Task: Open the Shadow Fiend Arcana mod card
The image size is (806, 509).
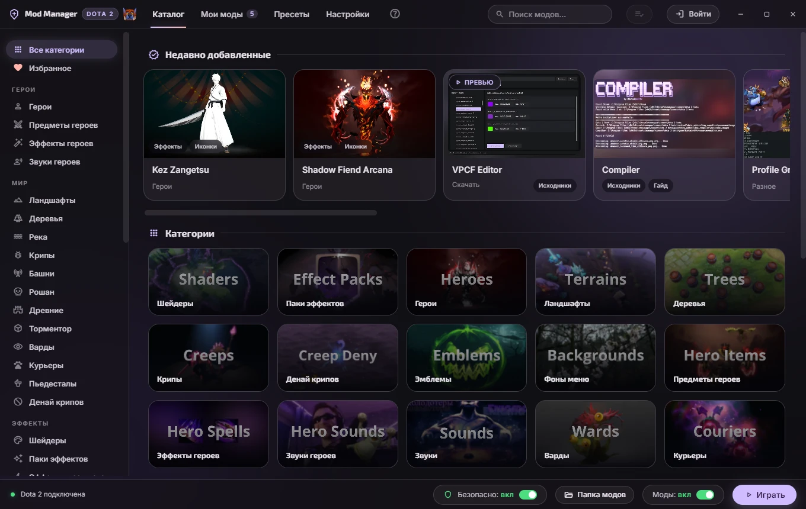Action: 364,135
